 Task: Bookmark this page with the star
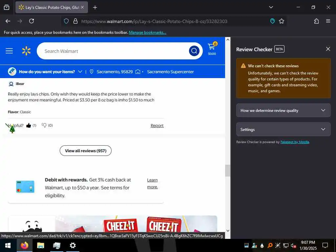[x=281, y=21]
